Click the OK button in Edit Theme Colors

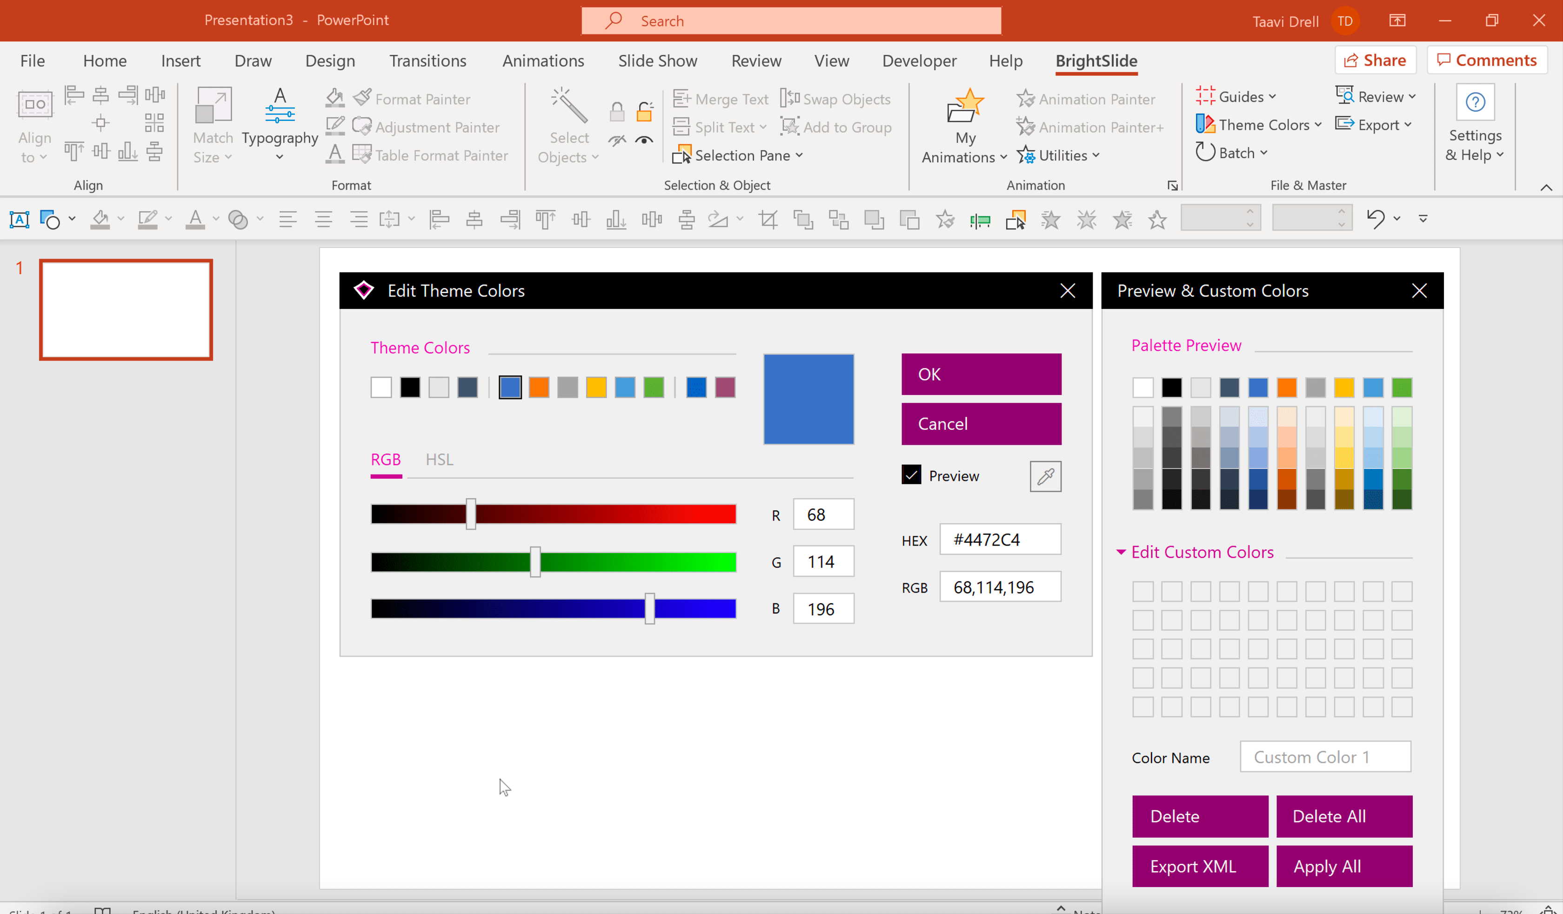pos(981,373)
